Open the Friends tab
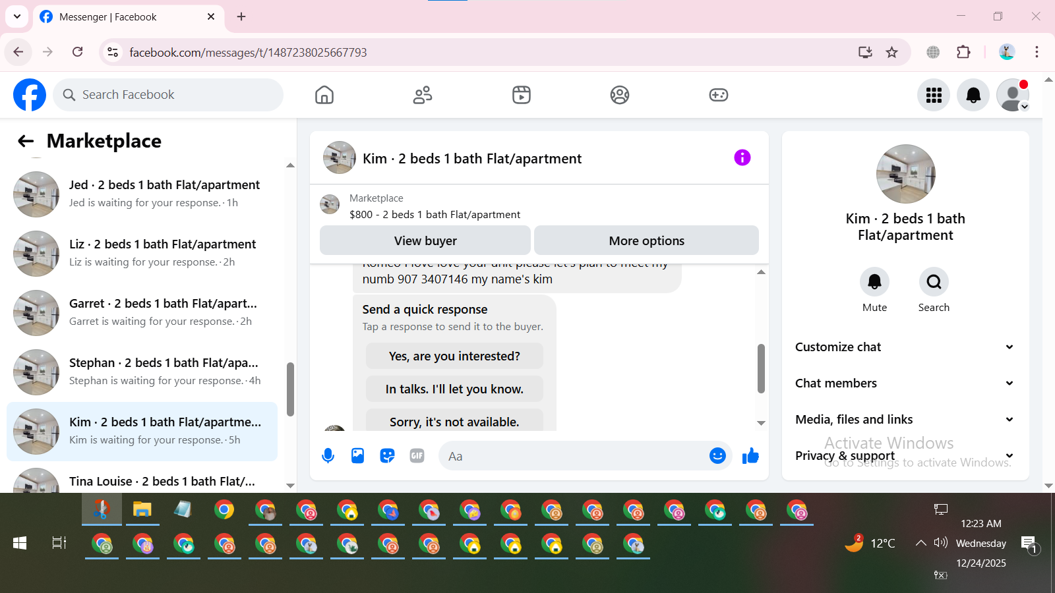The width and height of the screenshot is (1055, 593). pos(423,95)
